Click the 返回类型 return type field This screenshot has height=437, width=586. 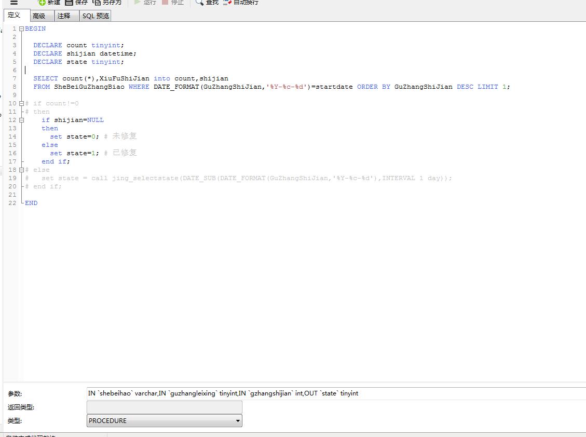tap(165, 407)
